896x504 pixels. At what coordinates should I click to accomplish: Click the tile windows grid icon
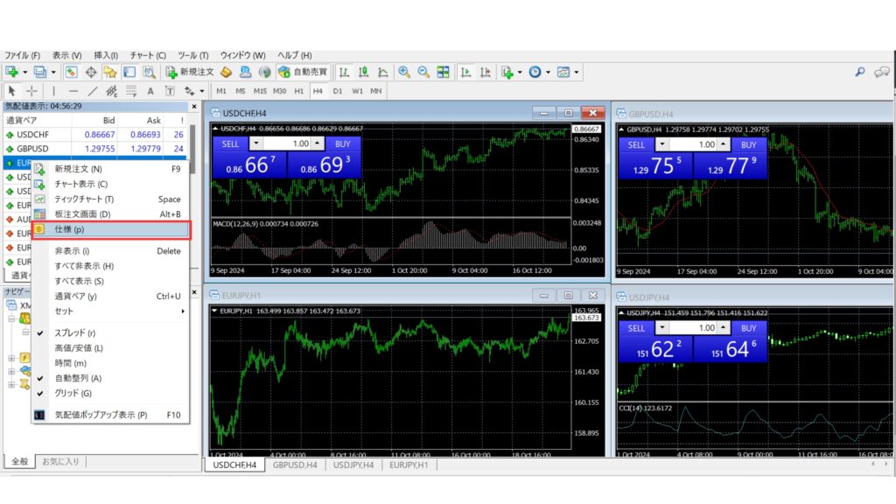tap(443, 72)
